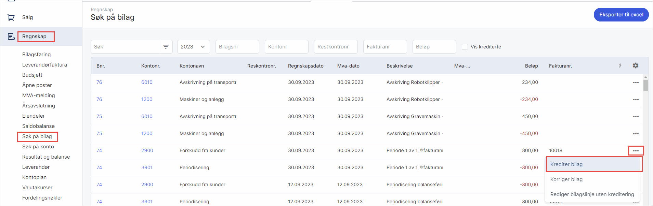Screen dimensions: 653x206
Task: Open the search filter options icon
Action: tap(166, 47)
